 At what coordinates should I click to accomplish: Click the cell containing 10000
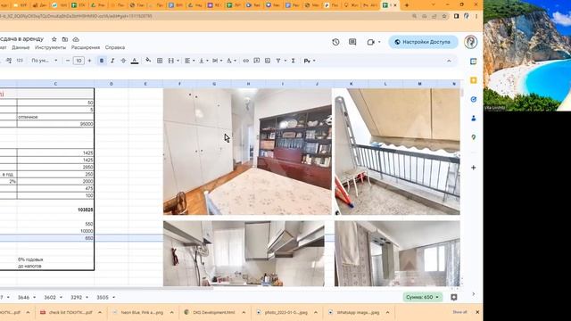pos(55,231)
